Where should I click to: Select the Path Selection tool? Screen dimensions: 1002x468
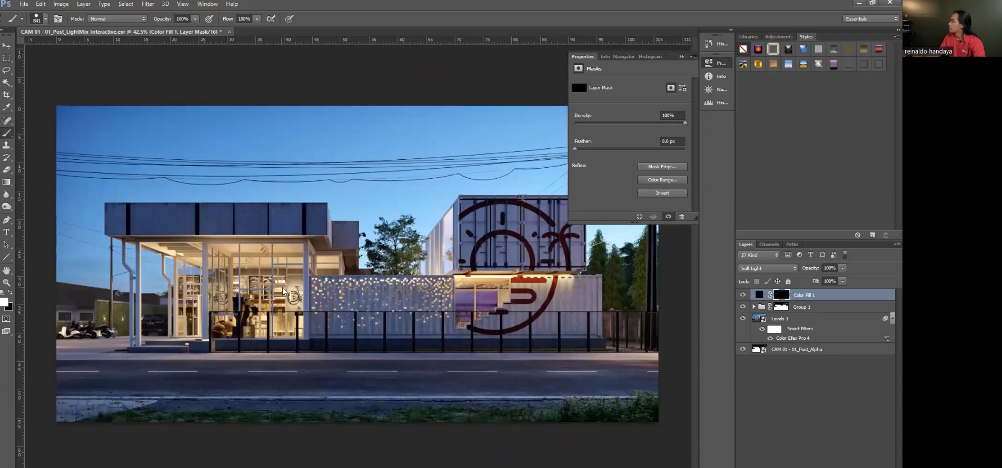[x=7, y=245]
